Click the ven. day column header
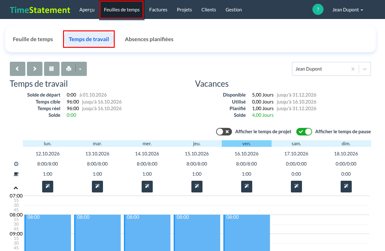This screenshot has height=251, width=385. coord(247,144)
